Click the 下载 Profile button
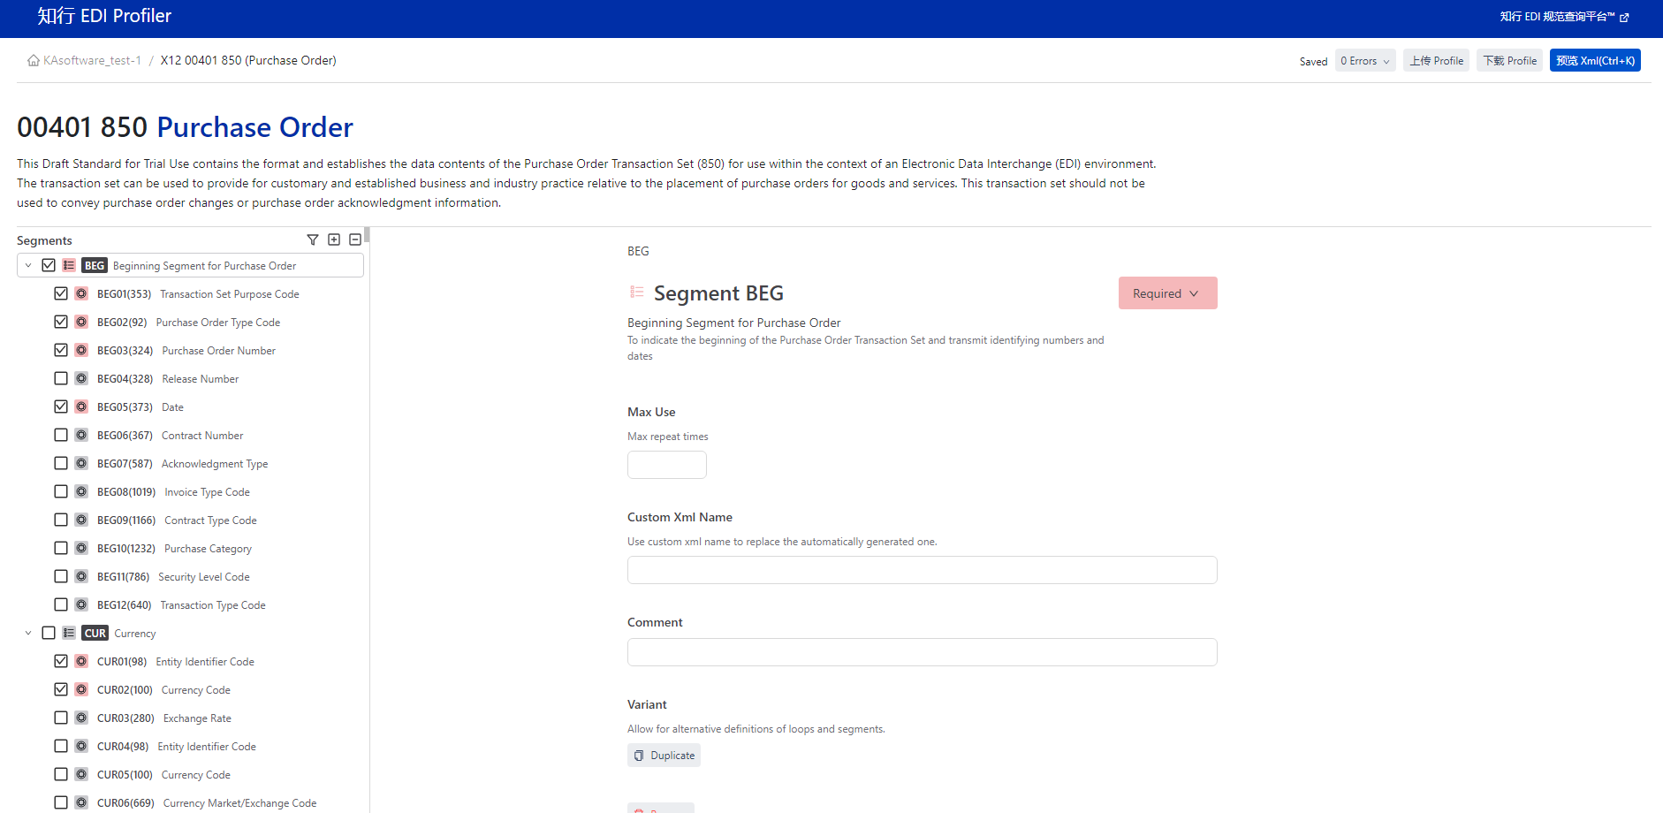1663x813 pixels. point(1509,61)
